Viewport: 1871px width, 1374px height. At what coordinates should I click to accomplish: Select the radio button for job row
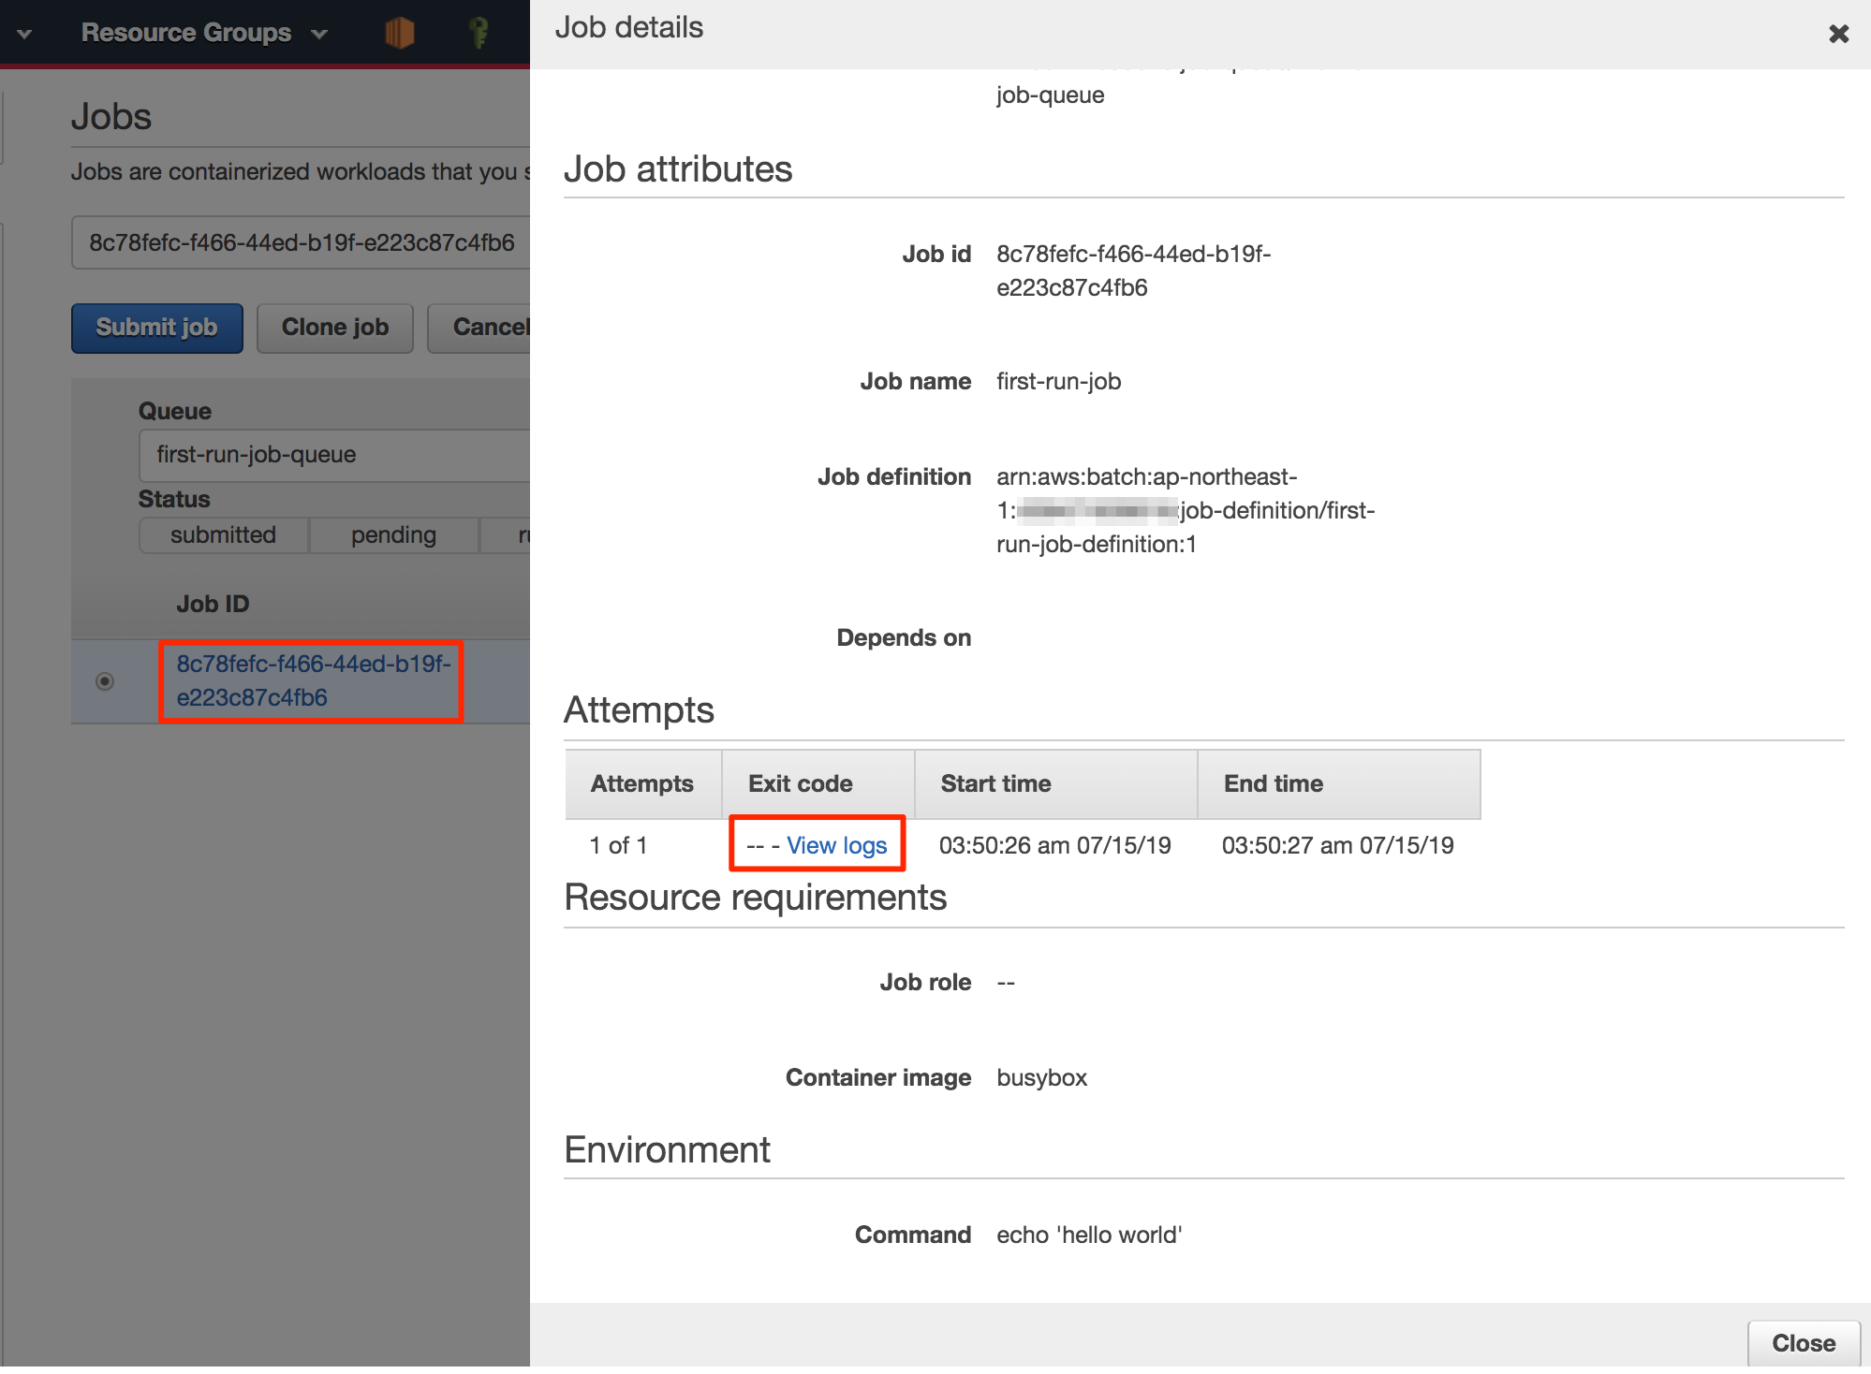pyautogui.click(x=105, y=681)
